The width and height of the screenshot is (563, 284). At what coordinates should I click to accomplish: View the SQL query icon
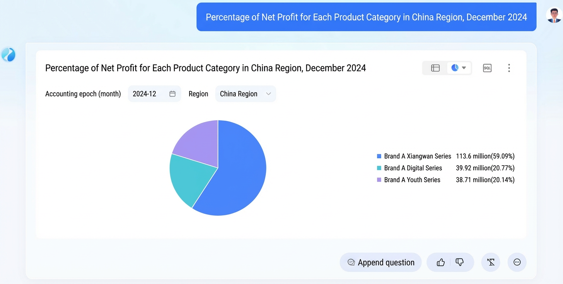[x=487, y=68]
